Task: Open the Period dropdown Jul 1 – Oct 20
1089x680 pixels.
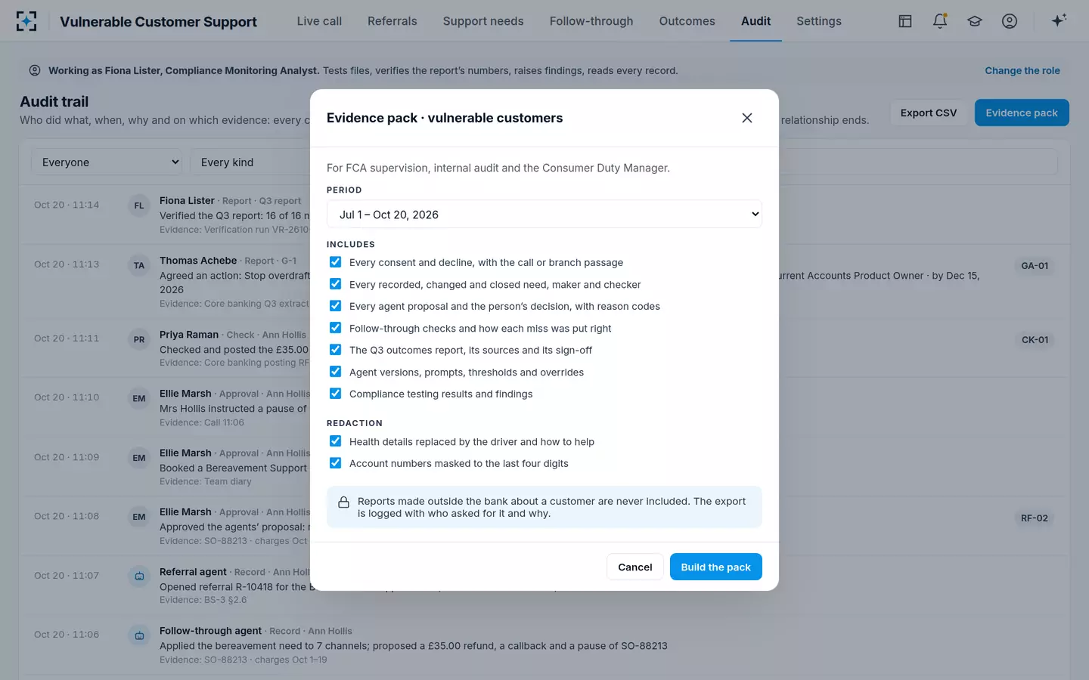Action: (544, 215)
